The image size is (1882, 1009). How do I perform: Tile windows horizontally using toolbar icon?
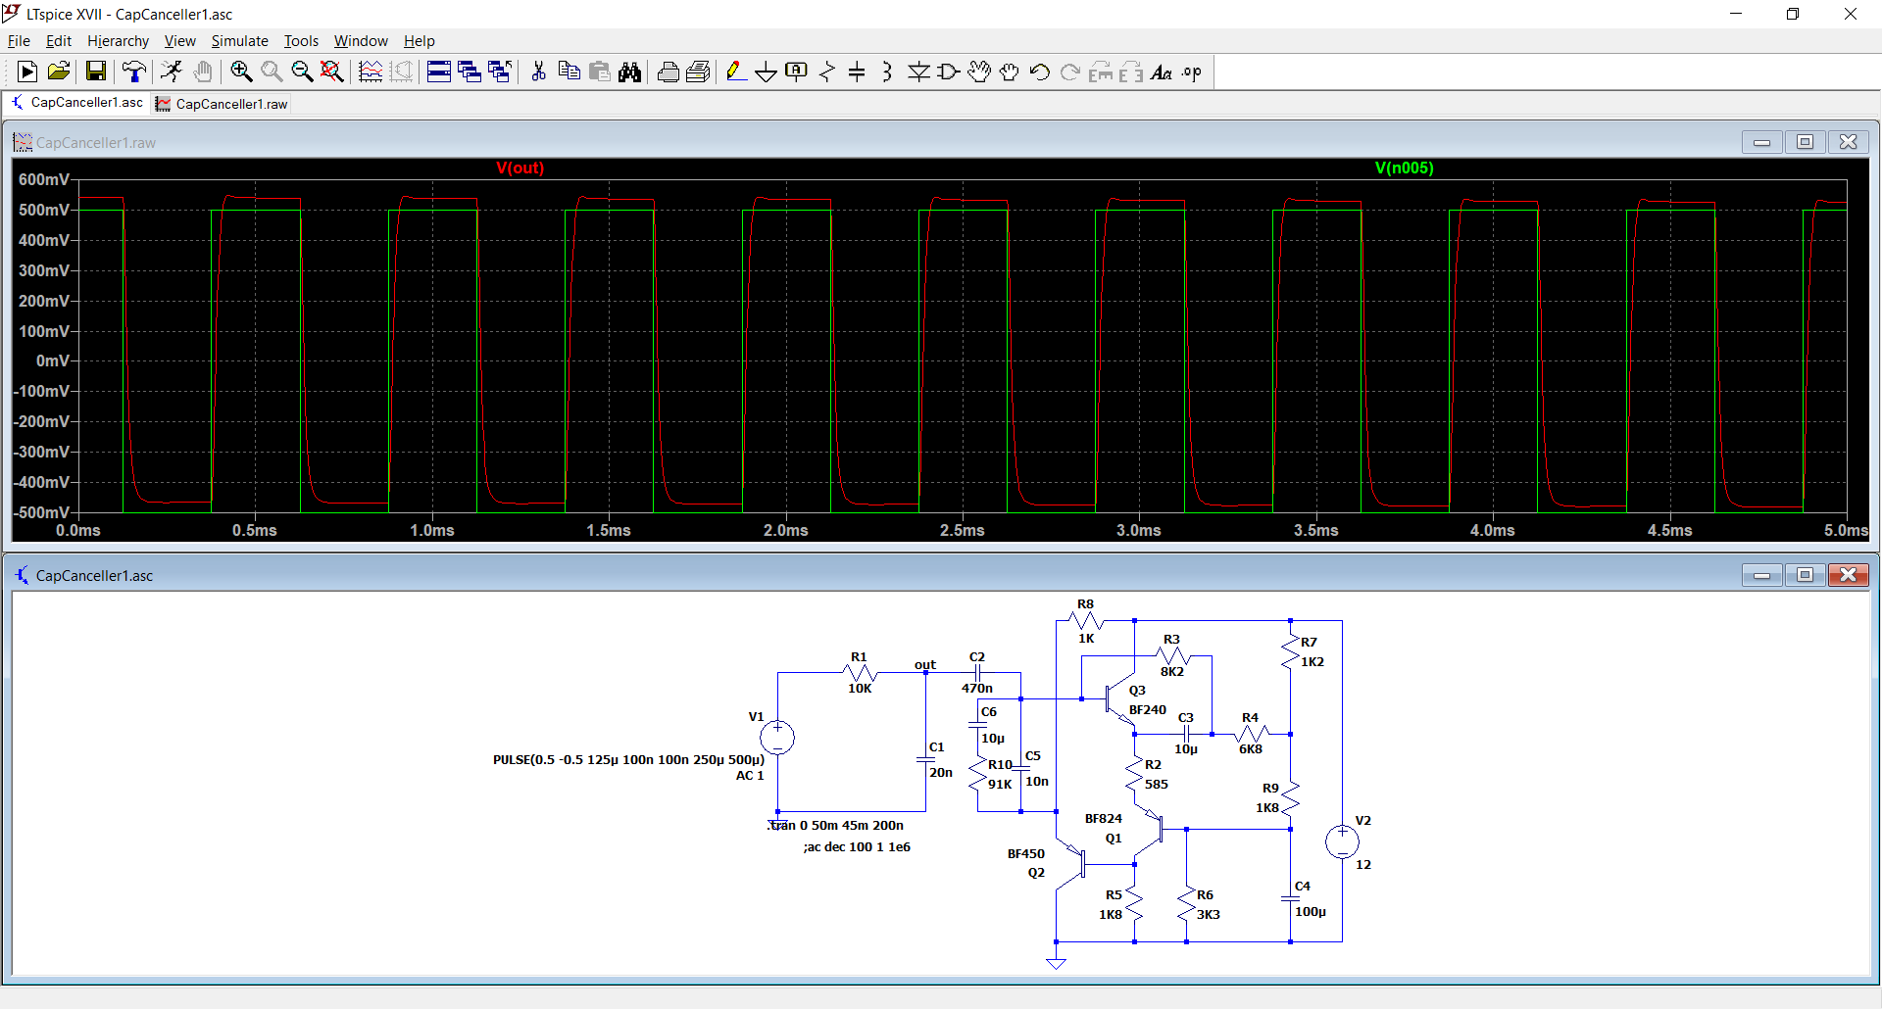coord(439,72)
